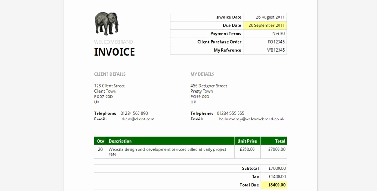Click the My Reference label

point(228,50)
